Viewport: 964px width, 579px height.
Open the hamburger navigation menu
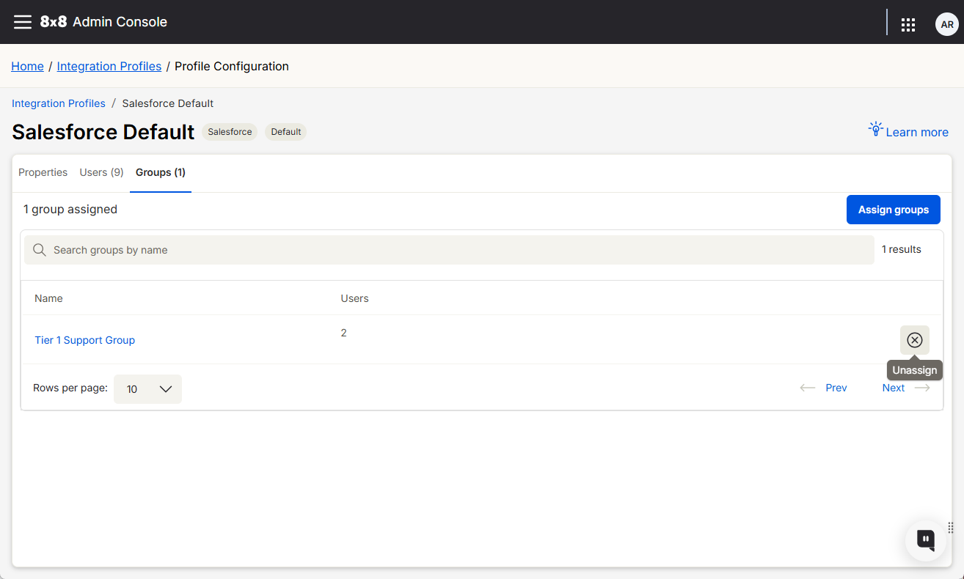point(23,22)
